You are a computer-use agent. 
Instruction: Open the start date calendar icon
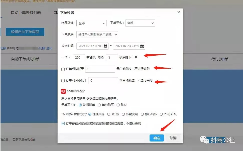(x=105, y=46)
